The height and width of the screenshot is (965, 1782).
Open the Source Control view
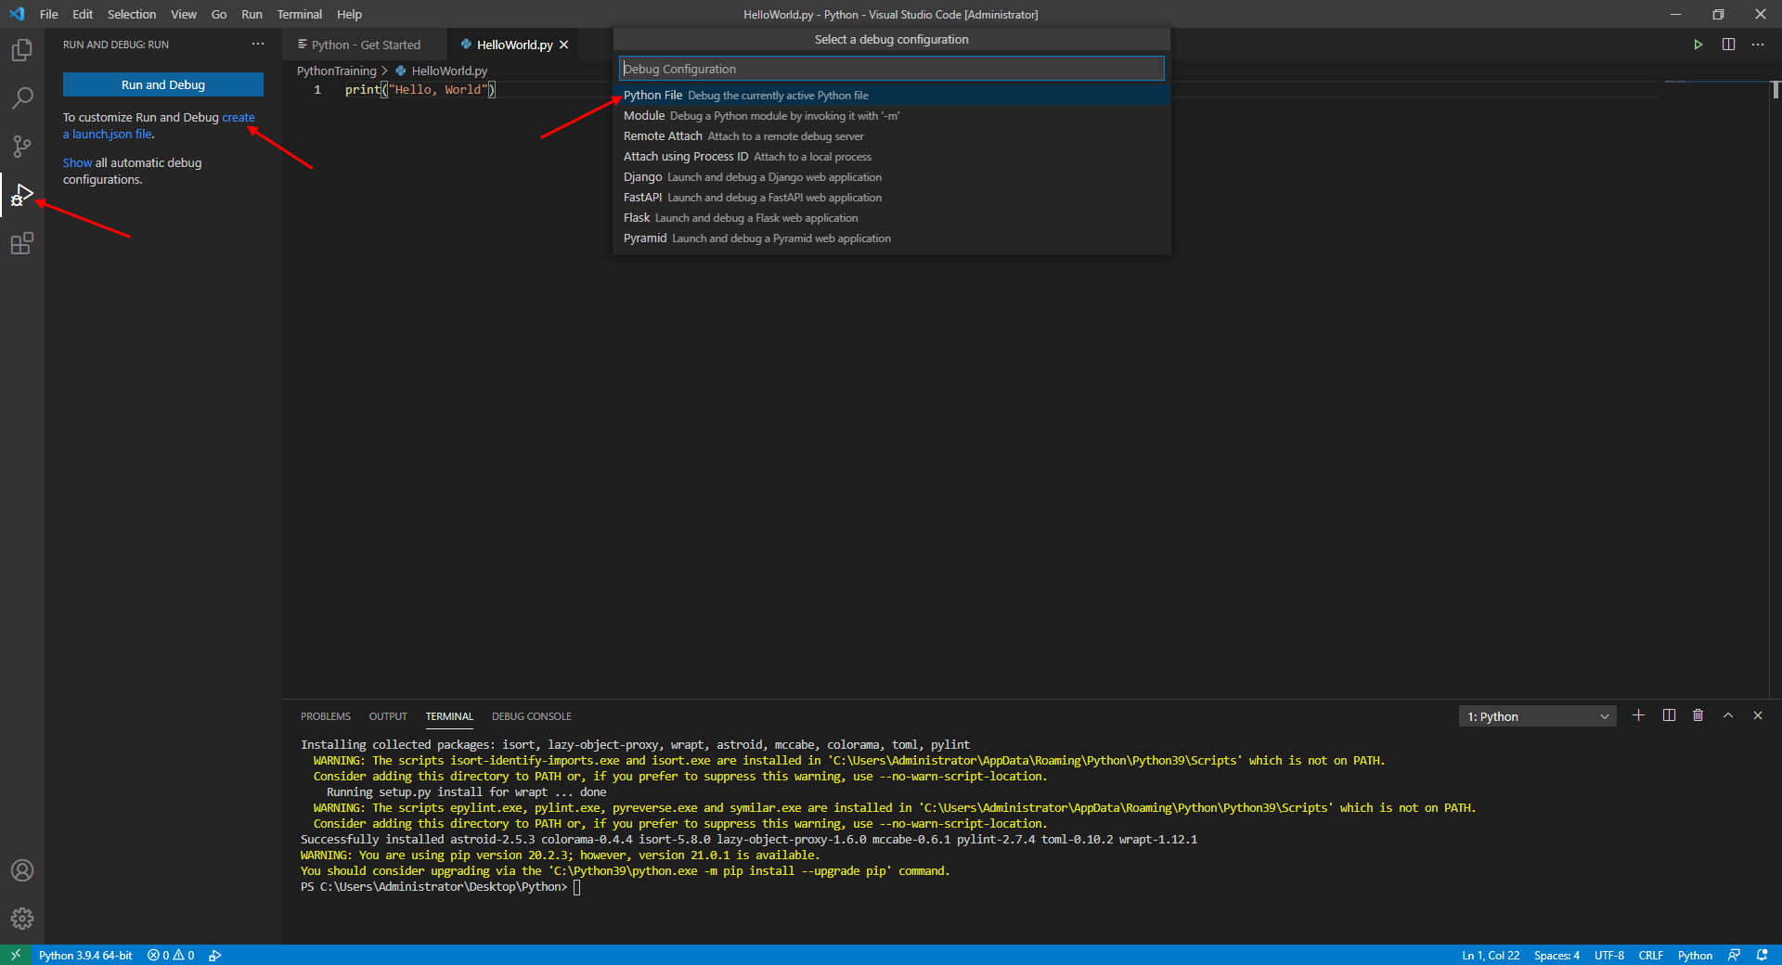coord(22,147)
